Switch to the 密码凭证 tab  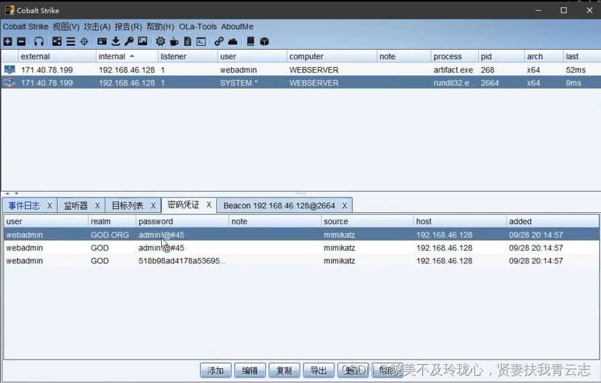183,205
